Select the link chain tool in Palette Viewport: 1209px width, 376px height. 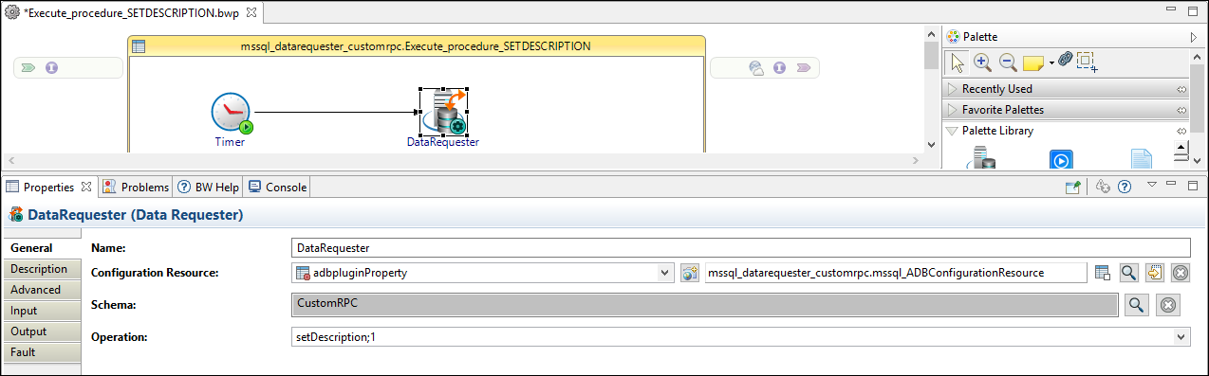click(1065, 60)
